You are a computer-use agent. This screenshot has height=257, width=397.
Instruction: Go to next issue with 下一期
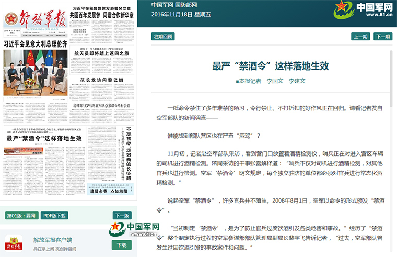[382, 37]
